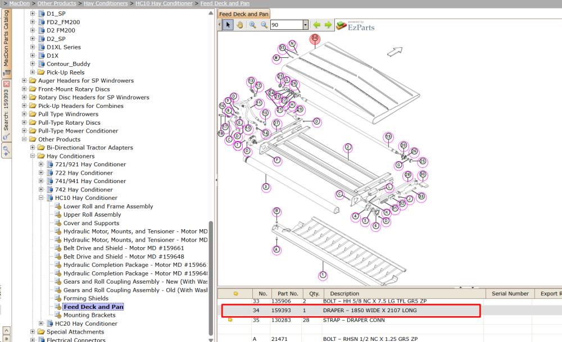The image size is (562, 342).
Task: Sort by the Description column header
Action: pos(405,294)
